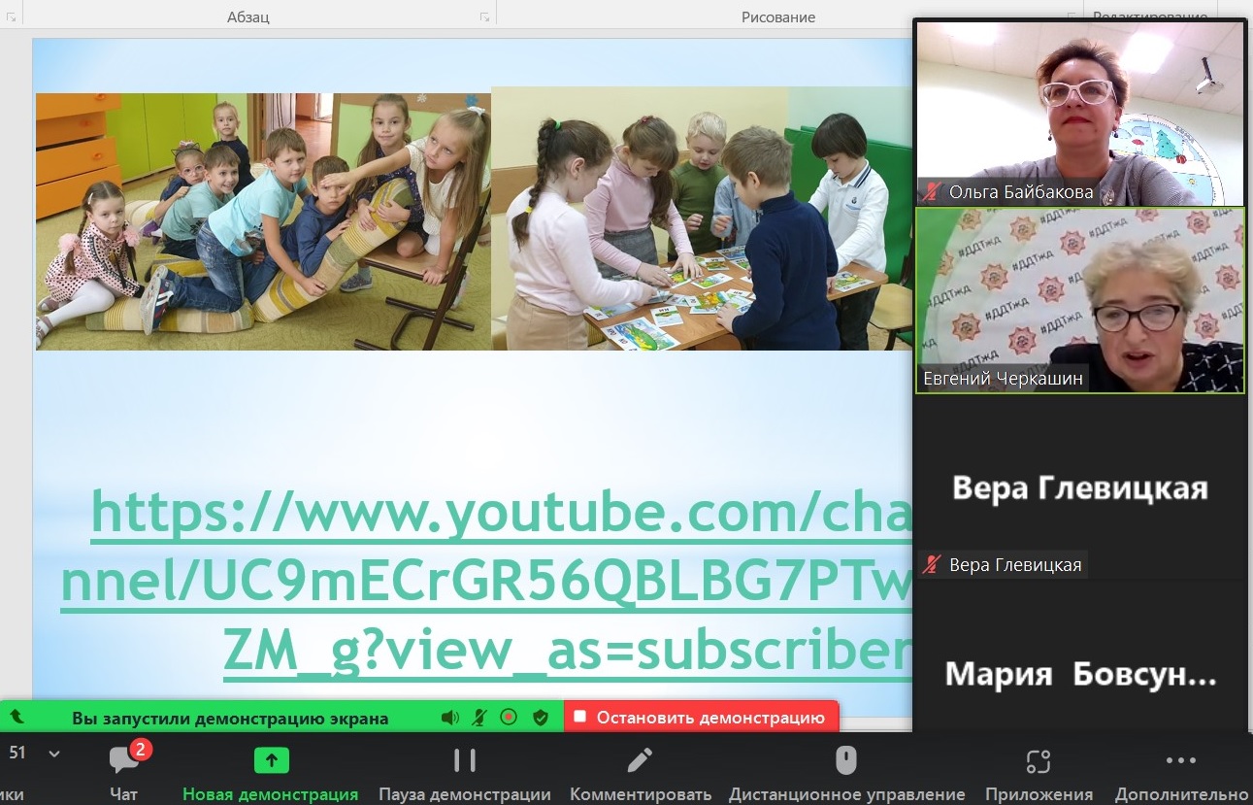Click muted mic icon beside Вера Глевицкая label

tap(933, 564)
